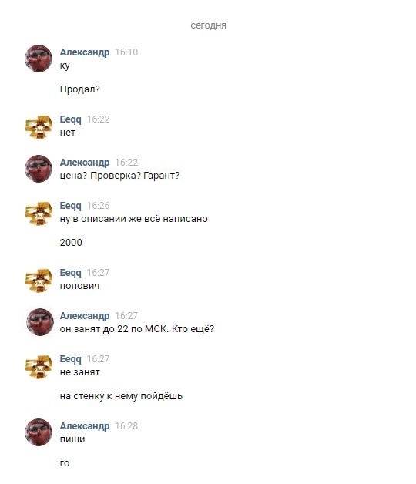
Task: Select the '2000' price message
Action: tap(71, 243)
